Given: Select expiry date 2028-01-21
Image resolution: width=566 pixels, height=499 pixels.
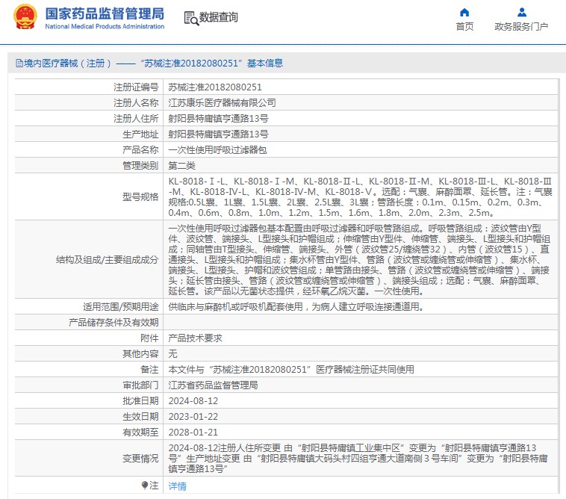Looking at the screenshot, I should (193, 433).
